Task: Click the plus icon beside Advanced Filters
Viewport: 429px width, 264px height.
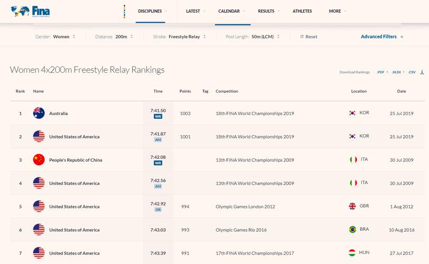Action: point(402,37)
